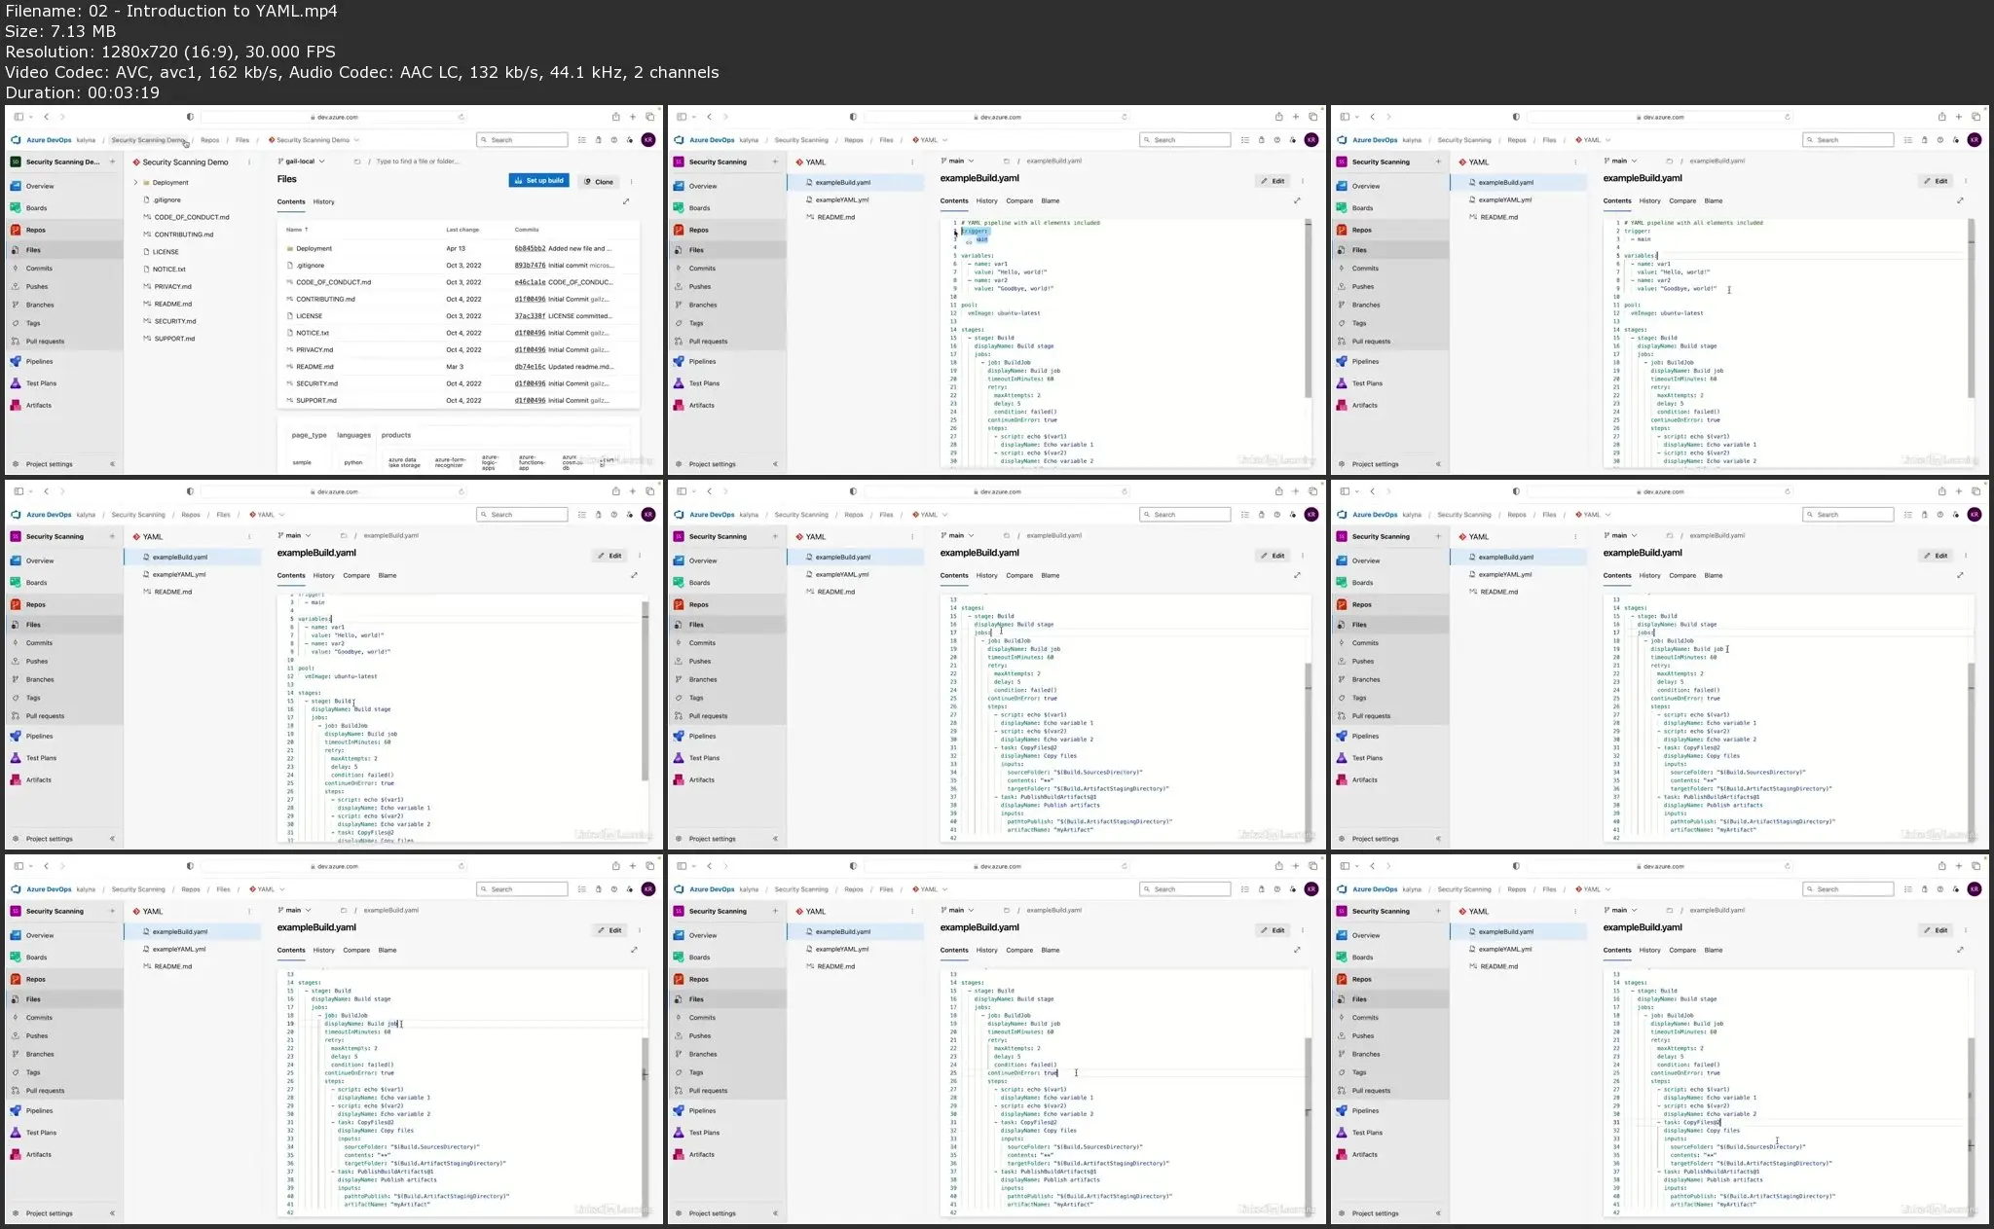Screen dimensions: 1994x1229
Task: Click fullscreen arrow icon below the Clone button
Action: pos(626,201)
